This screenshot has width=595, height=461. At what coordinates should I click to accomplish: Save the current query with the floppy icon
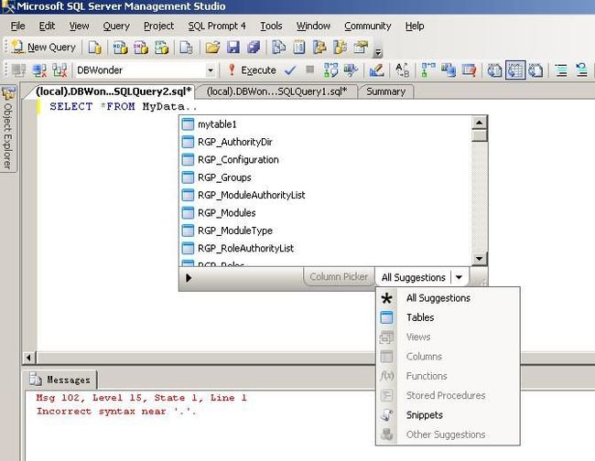tap(233, 48)
